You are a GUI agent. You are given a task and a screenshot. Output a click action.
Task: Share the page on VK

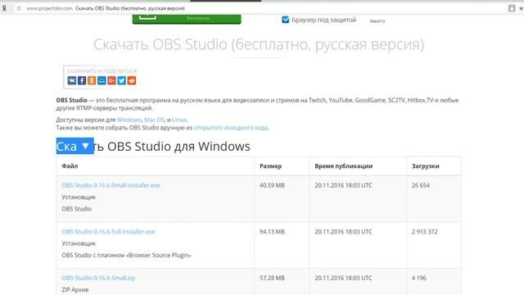(x=72, y=80)
